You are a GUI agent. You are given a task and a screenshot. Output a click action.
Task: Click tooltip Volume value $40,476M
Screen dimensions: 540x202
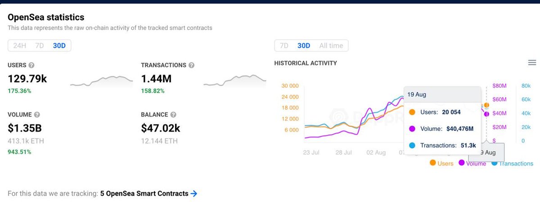tap(460, 129)
